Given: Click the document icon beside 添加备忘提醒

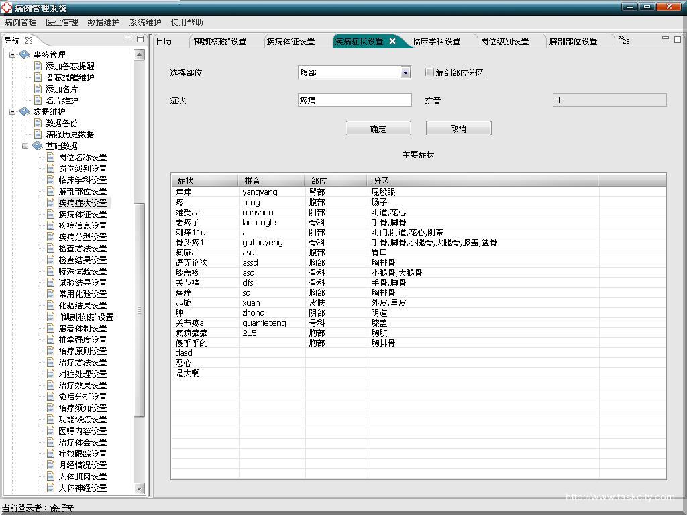Looking at the screenshot, I should (38, 66).
